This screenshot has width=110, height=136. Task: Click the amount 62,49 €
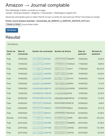click(101, 133)
